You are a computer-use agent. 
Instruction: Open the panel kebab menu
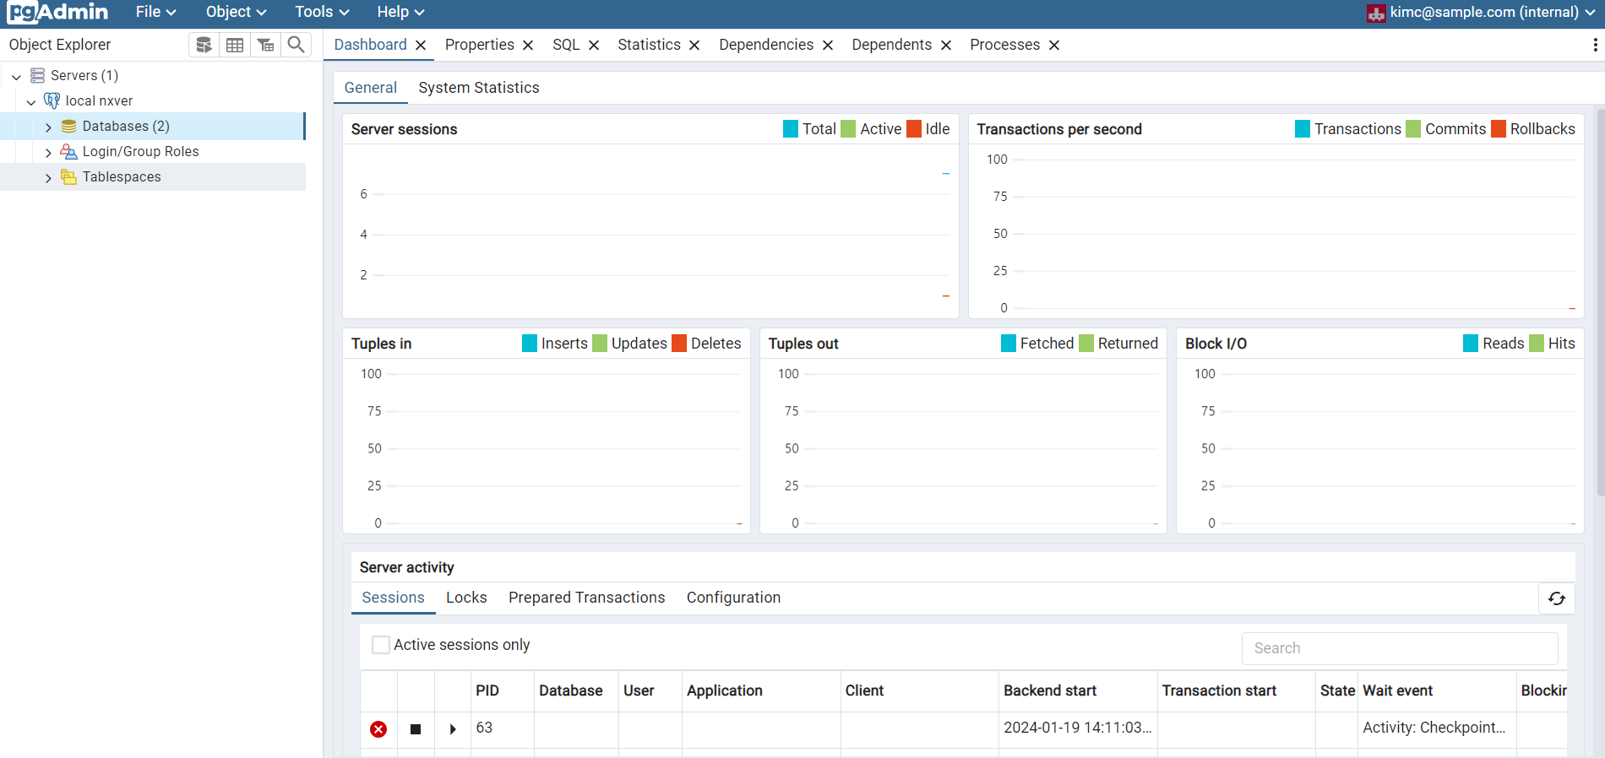click(1595, 45)
